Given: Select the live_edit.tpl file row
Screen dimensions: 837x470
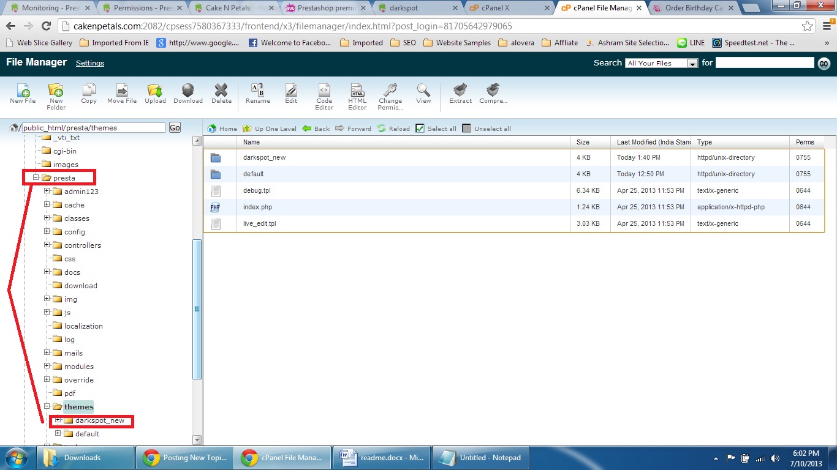Looking at the screenshot, I should (x=514, y=223).
